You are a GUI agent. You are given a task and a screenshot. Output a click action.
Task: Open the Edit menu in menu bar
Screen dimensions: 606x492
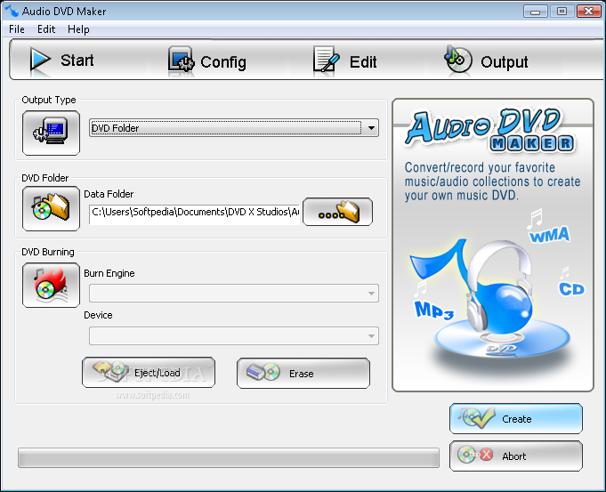tap(46, 29)
